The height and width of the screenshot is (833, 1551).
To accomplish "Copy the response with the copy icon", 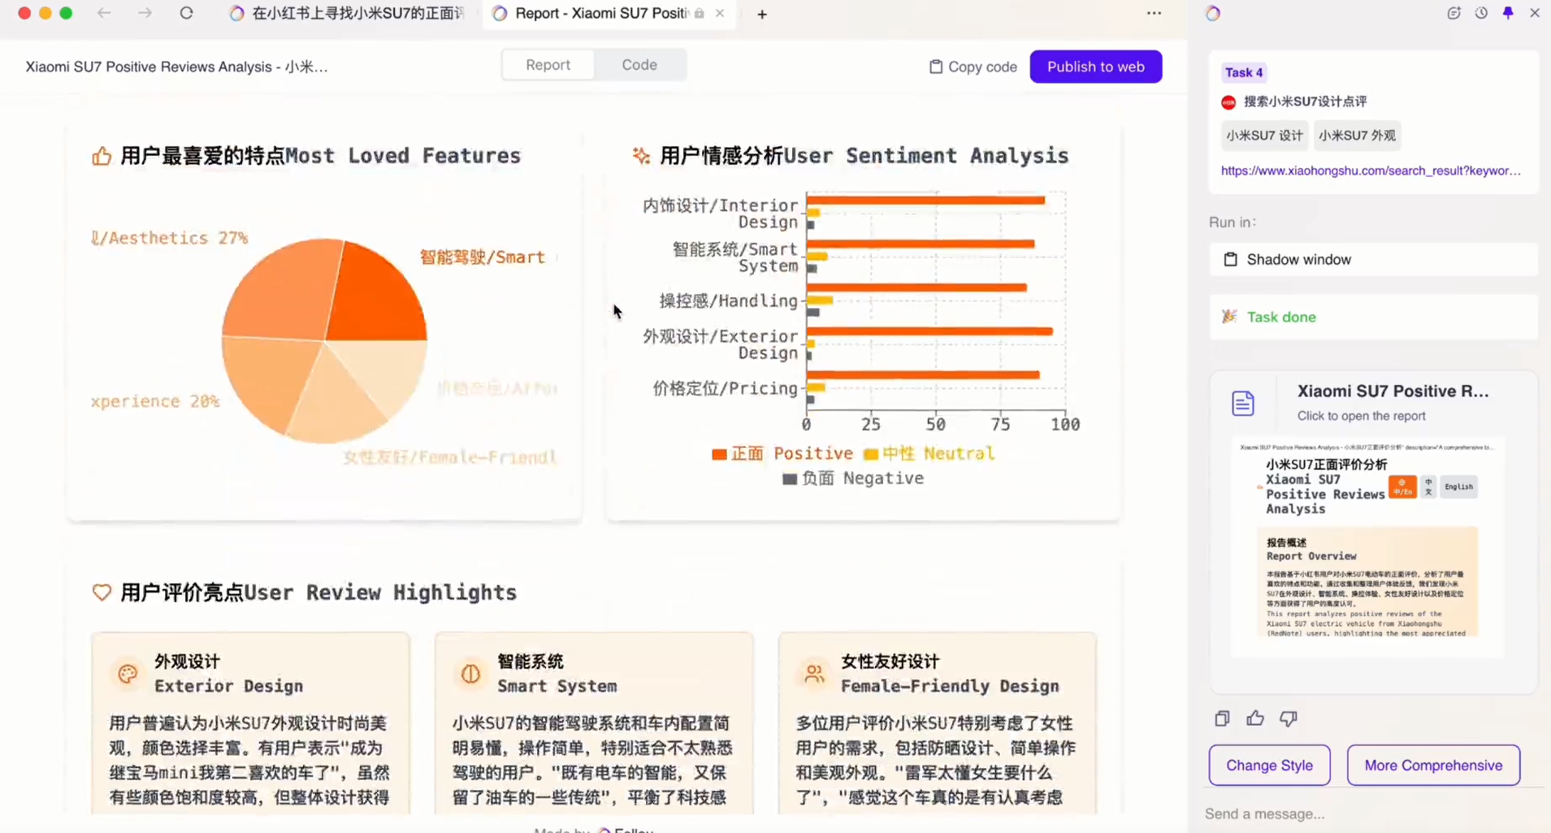I will click(x=1222, y=718).
